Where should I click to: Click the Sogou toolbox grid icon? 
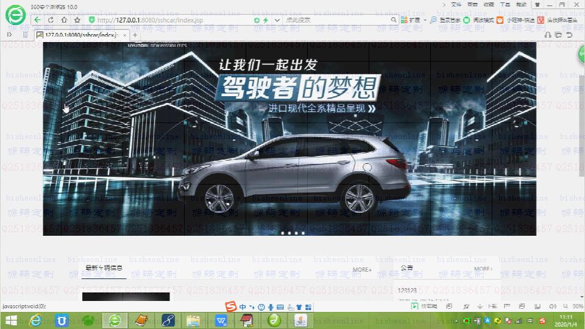tap(308, 307)
